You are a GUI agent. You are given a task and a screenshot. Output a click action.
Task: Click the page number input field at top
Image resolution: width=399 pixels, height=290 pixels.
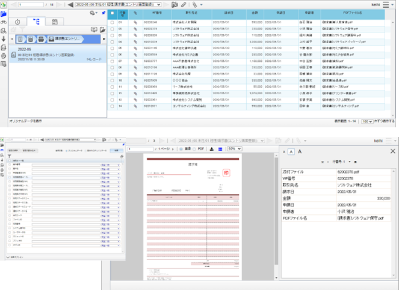[x=29, y=4]
